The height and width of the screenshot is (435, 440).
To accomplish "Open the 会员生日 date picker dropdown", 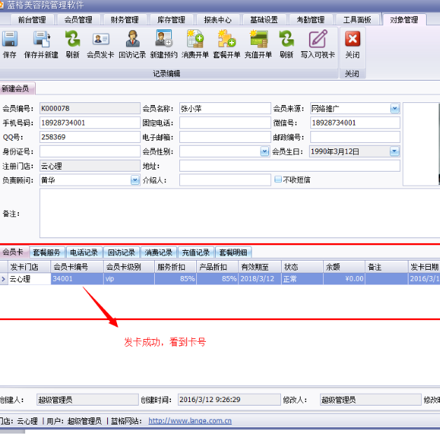I will [394, 151].
